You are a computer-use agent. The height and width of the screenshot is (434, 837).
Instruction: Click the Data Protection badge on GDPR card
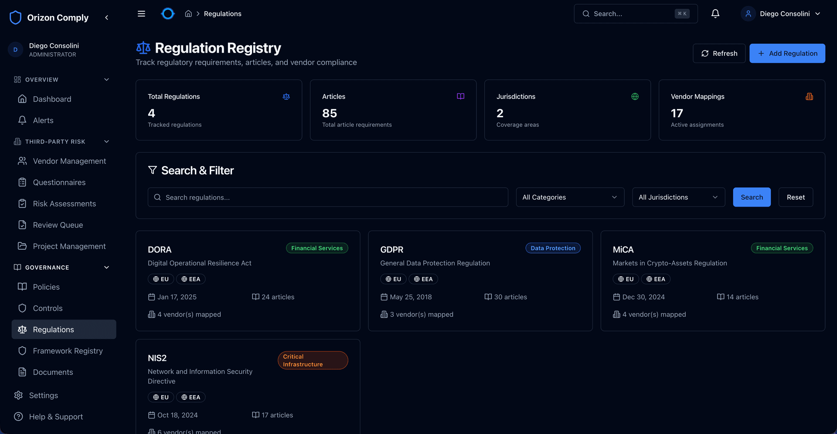pyautogui.click(x=553, y=248)
